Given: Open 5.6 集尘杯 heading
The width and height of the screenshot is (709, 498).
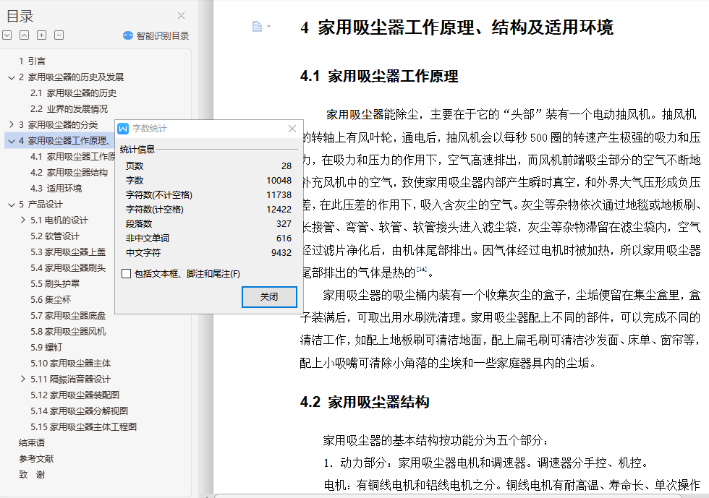Looking at the screenshot, I should tap(51, 300).
